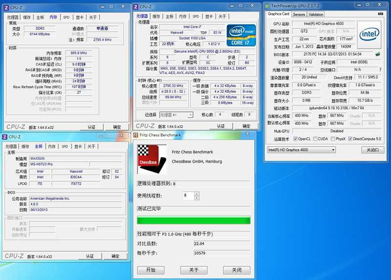Click the 关于 button in Fritz Chess Benchmark

[194, 270]
